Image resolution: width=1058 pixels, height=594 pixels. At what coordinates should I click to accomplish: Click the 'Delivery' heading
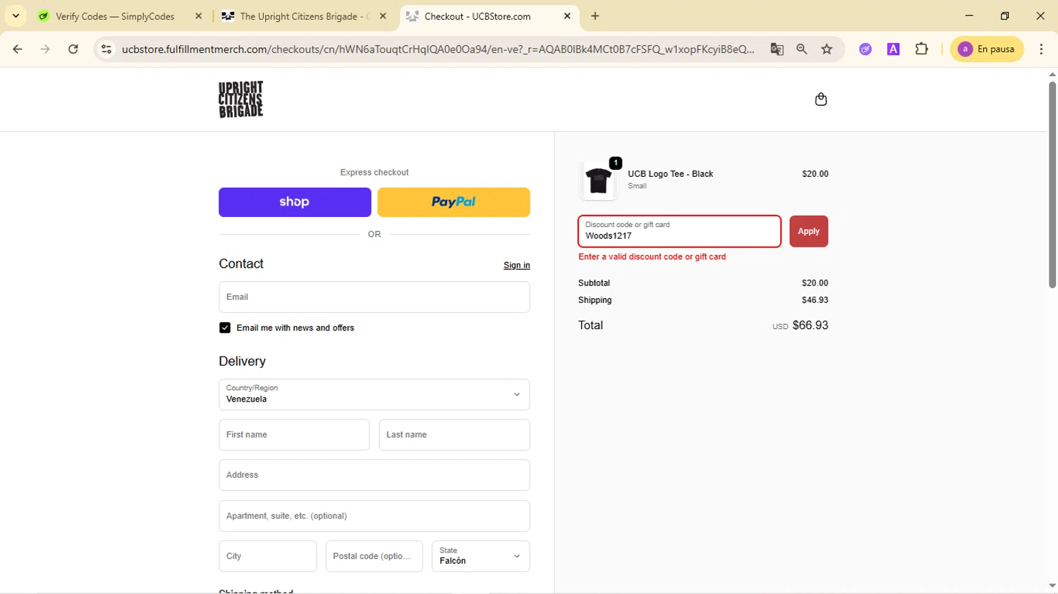pos(242,361)
